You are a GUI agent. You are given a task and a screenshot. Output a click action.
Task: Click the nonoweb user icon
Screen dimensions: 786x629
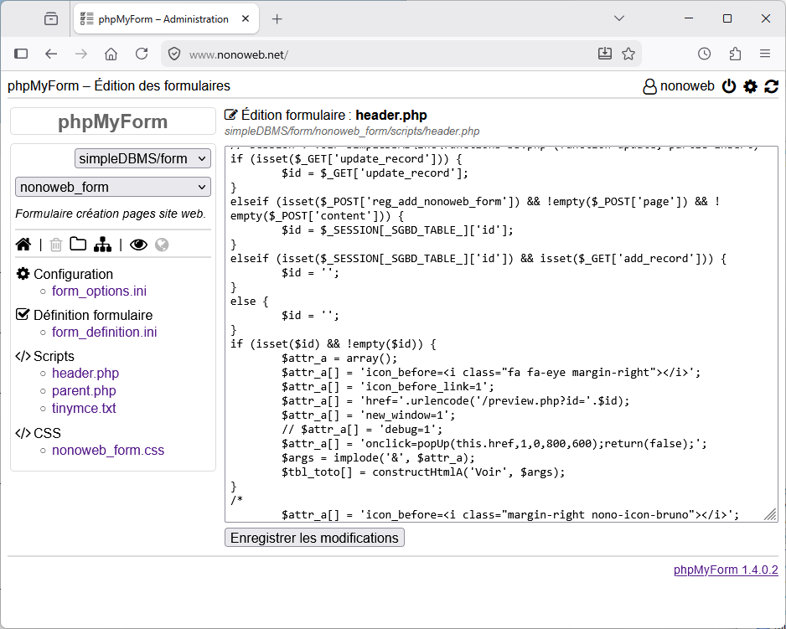pyautogui.click(x=649, y=86)
